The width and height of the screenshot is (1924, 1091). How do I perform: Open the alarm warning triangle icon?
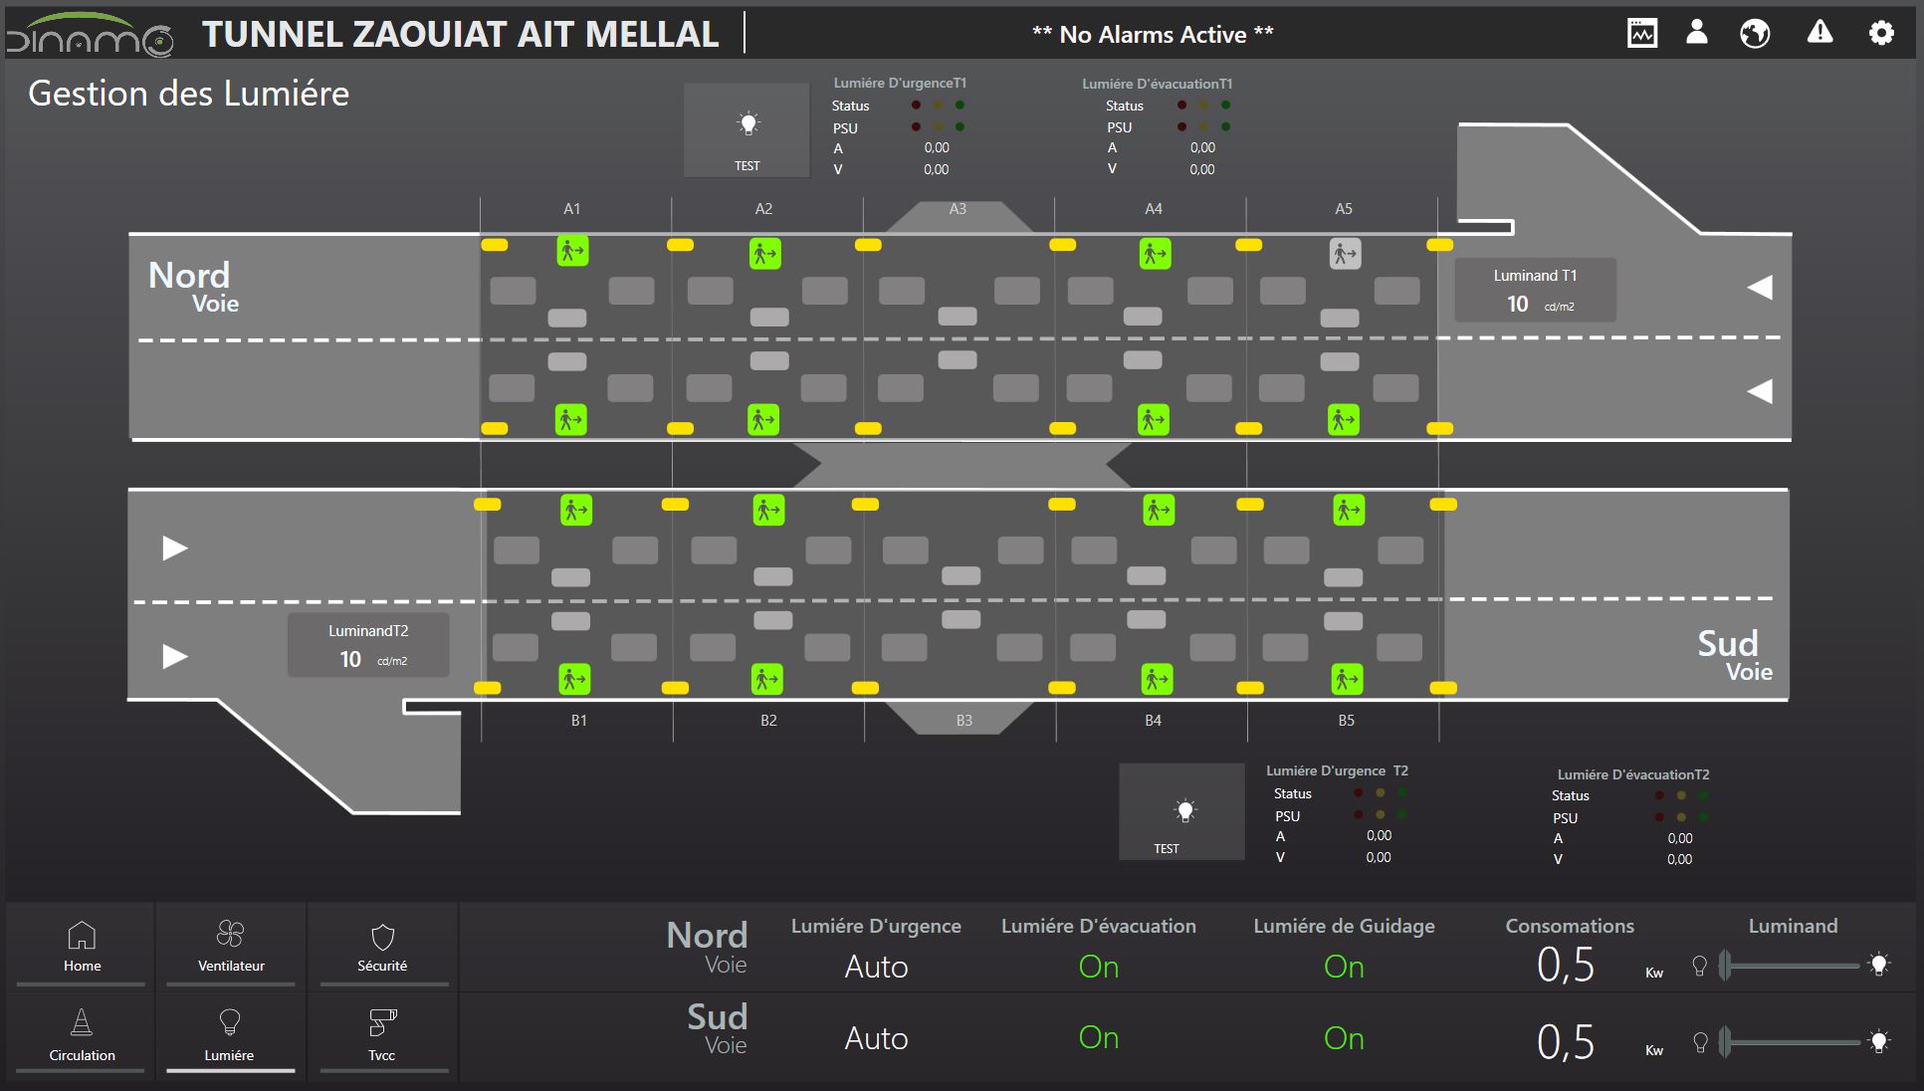click(1819, 33)
